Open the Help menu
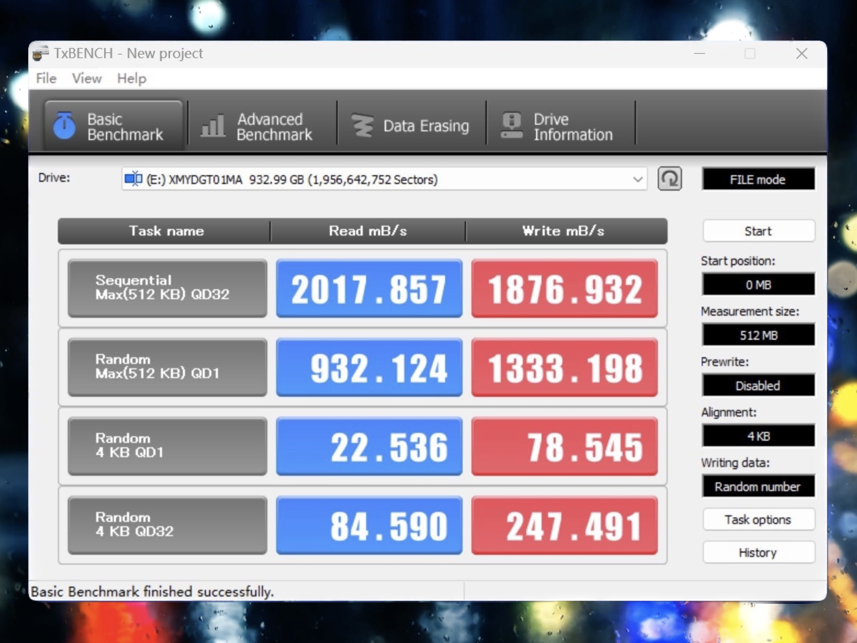Screen dimensions: 857x643 tap(132, 79)
